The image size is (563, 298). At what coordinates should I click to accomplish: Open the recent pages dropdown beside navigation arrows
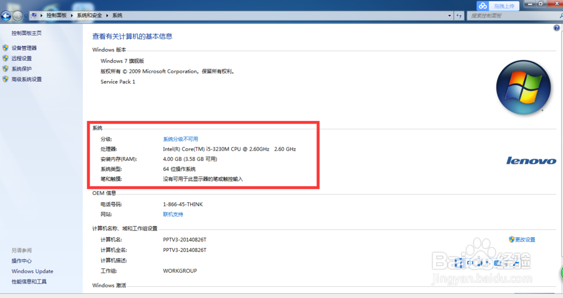point(26,16)
